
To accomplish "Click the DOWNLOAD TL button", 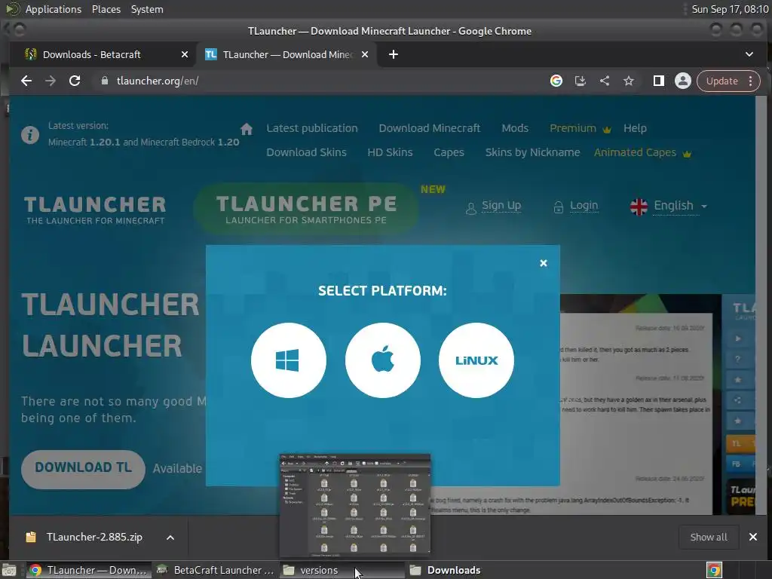I will tap(83, 469).
